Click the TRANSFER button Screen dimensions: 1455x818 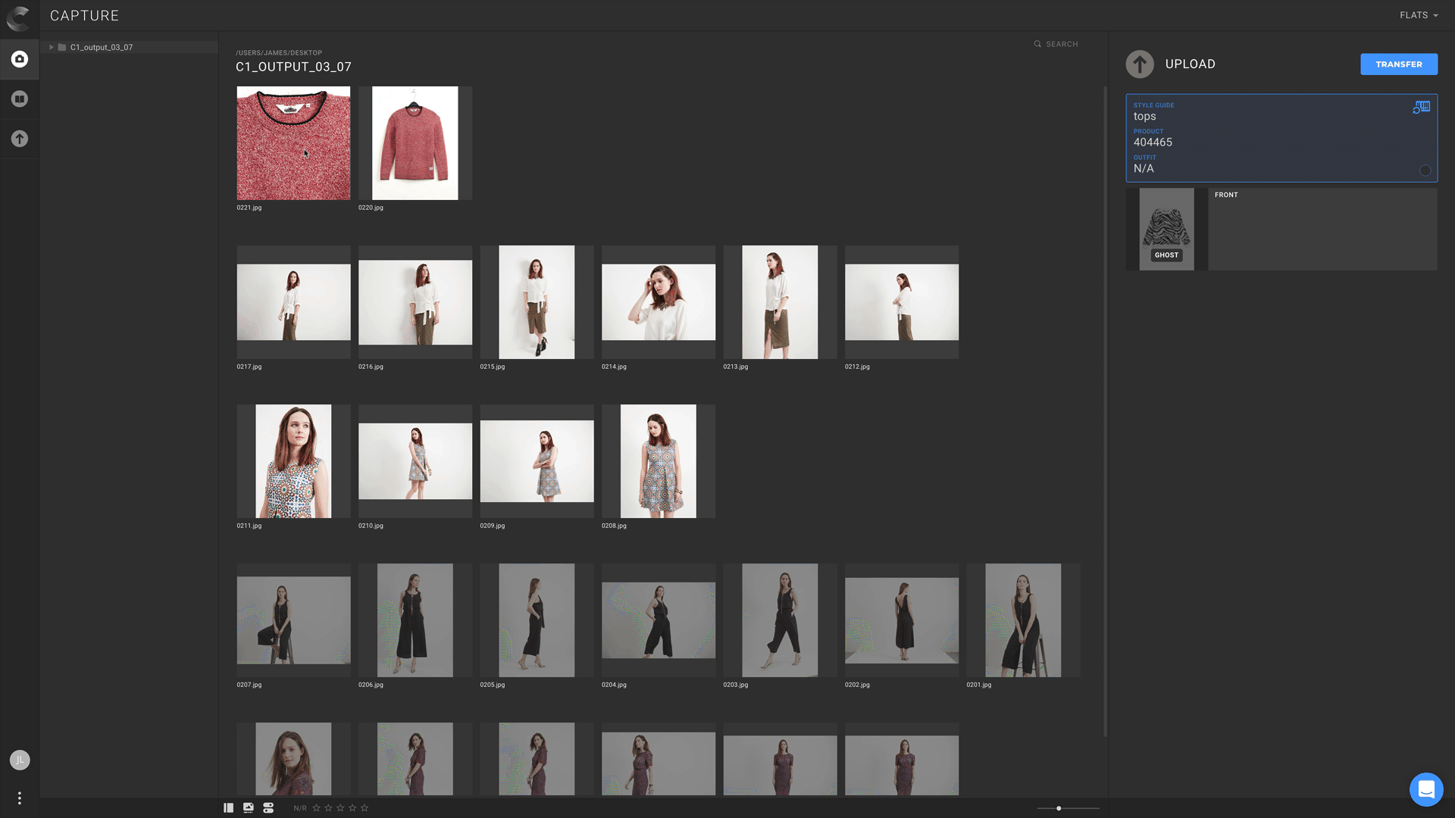tap(1398, 64)
